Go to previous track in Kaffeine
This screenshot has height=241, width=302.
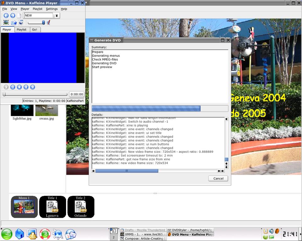(26, 87)
